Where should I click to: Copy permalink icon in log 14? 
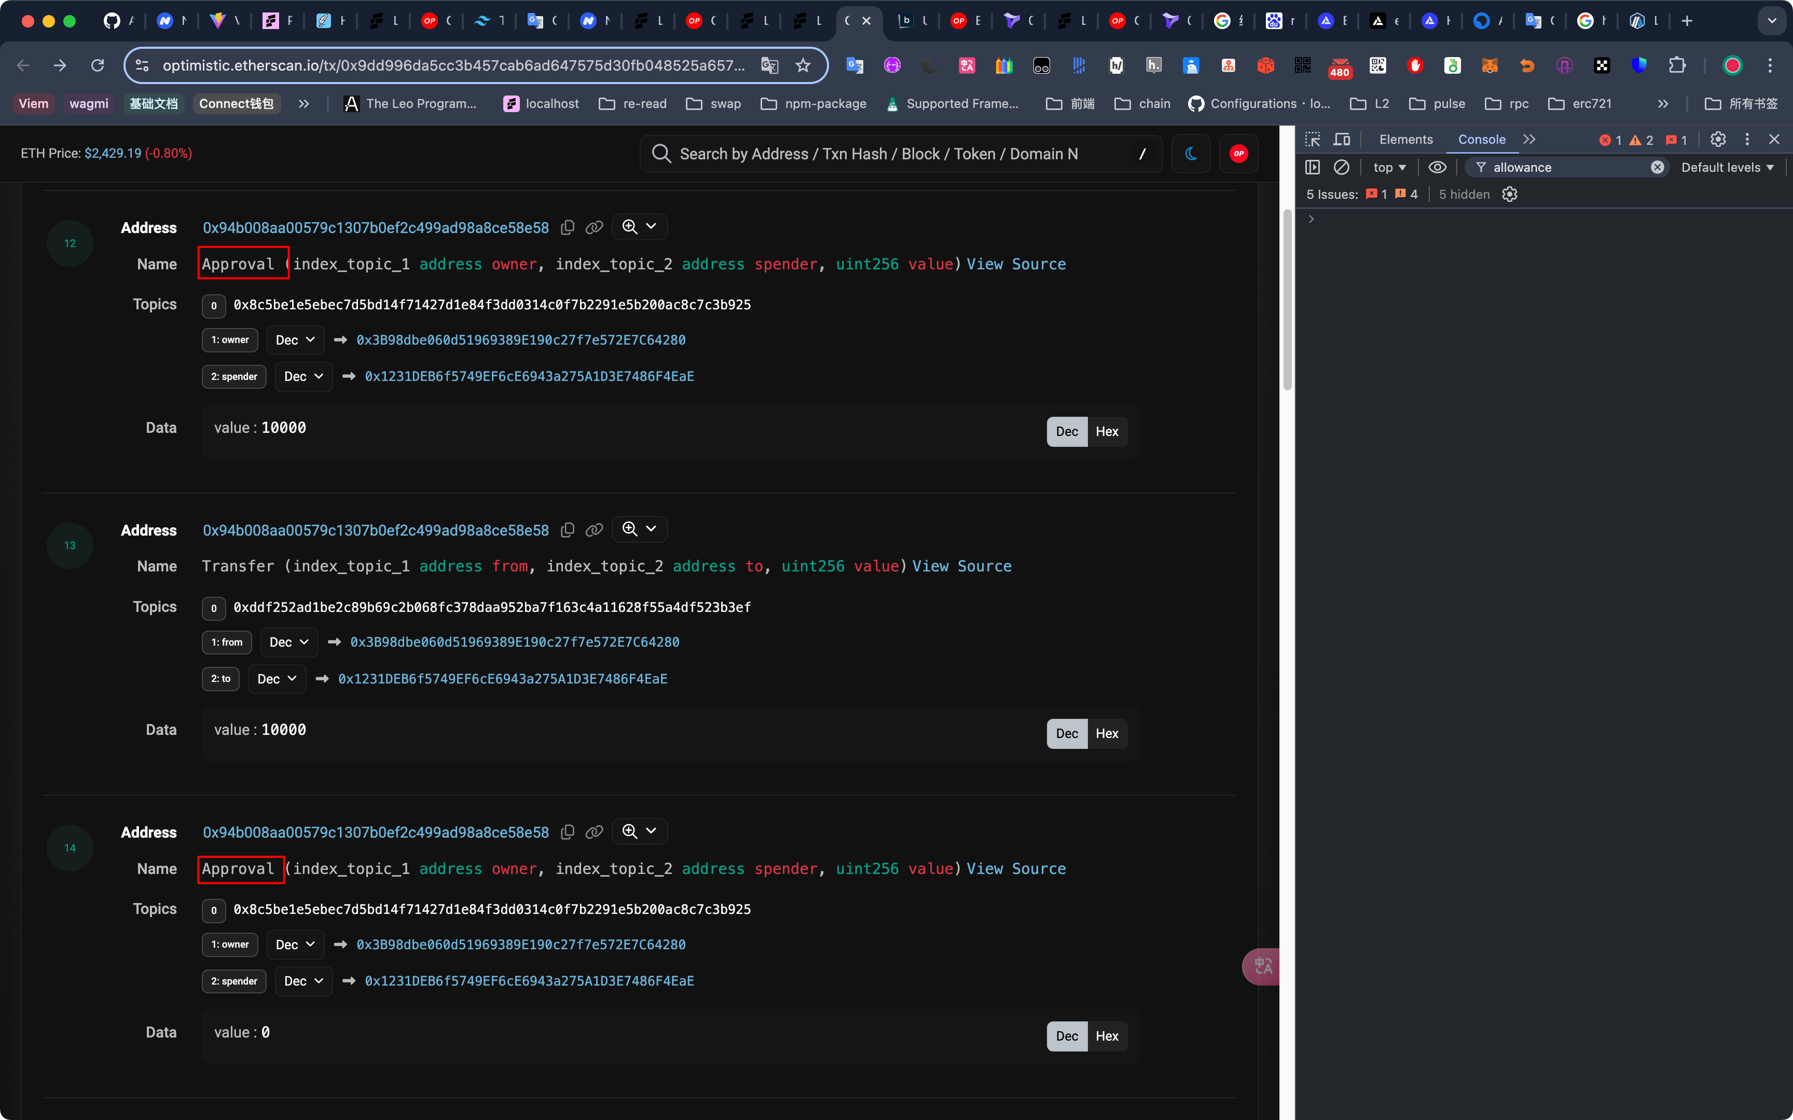pos(595,832)
